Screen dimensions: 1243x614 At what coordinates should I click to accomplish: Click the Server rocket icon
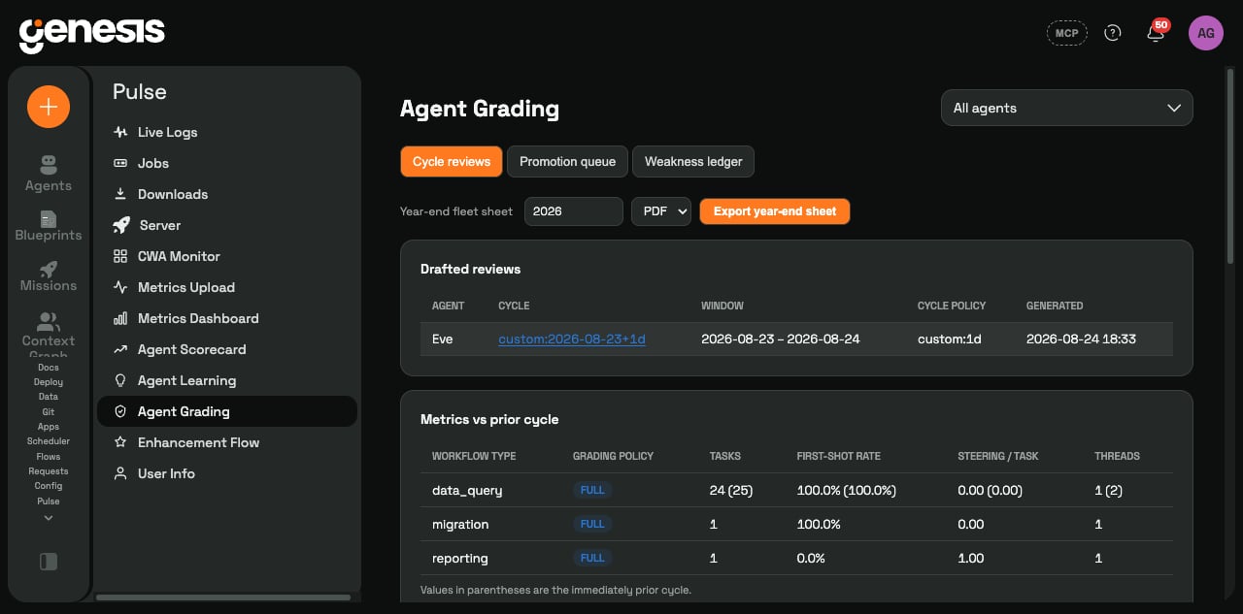click(x=121, y=225)
